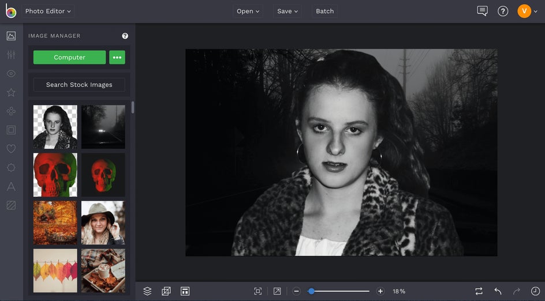Open the Effects star icon in sidebar
545x301 pixels.
click(x=11, y=92)
